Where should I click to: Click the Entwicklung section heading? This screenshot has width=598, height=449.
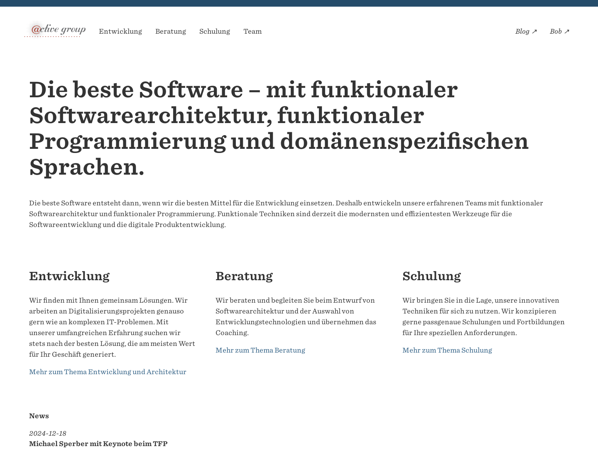(69, 276)
